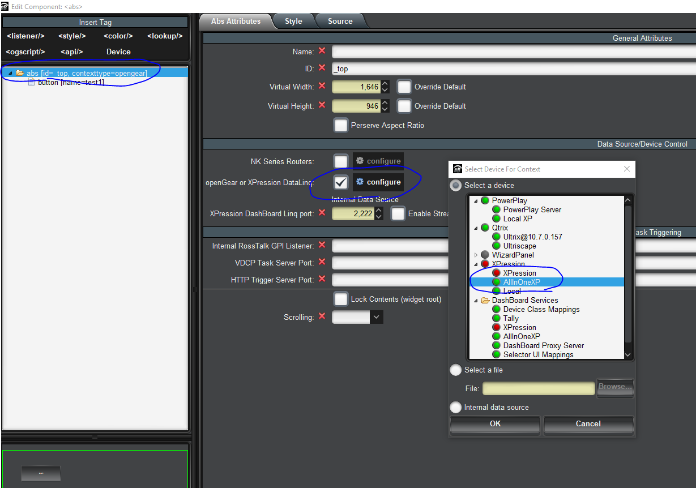This screenshot has height=488, width=696.
Task: Click the document icon of button test1 node
Action: (x=32, y=82)
